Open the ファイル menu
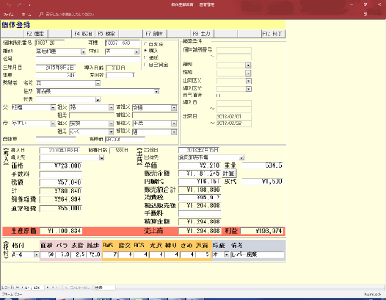The width and height of the screenshot is (386, 300). (8, 15)
